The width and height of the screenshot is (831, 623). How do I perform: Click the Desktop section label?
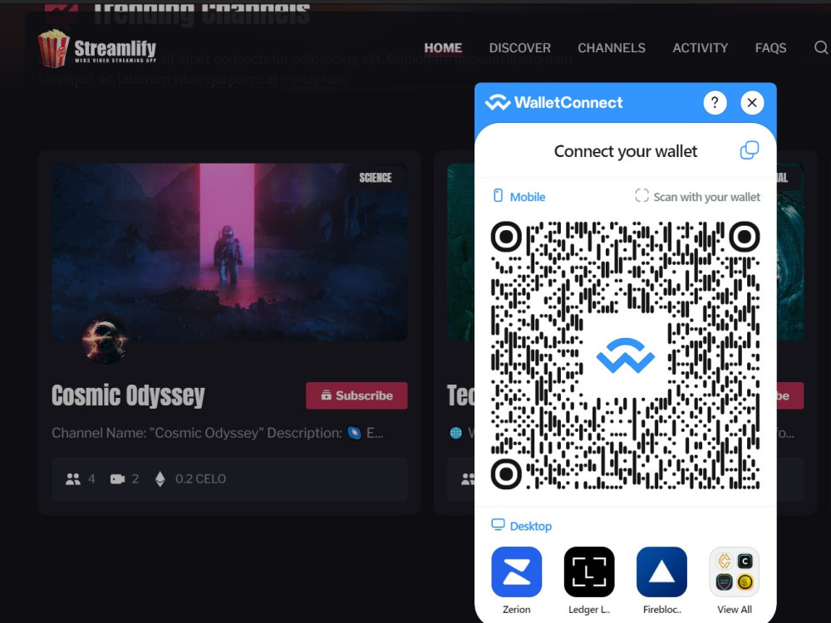[x=522, y=526]
